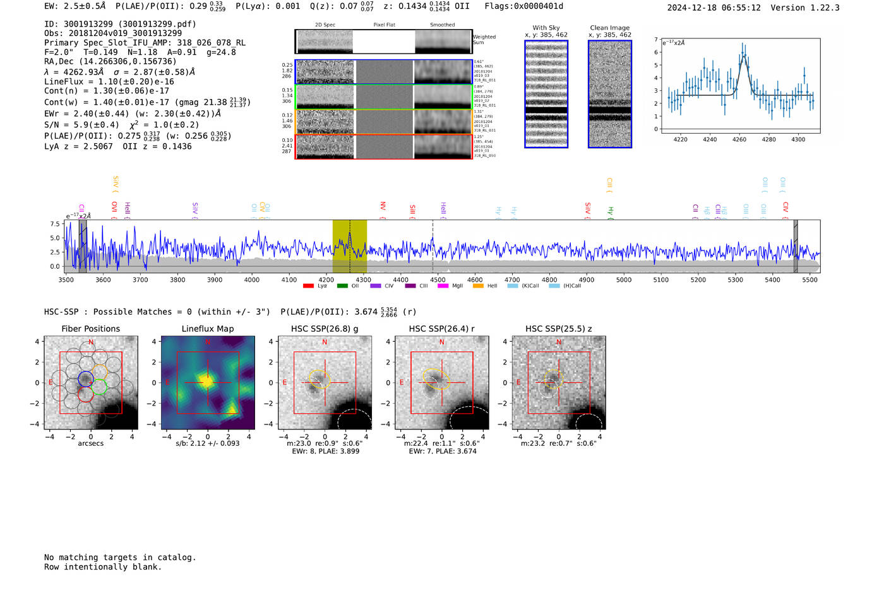The image size is (884, 601).
Task: Select the magenta MgII legend swatch
Action: tap(445, 286)
